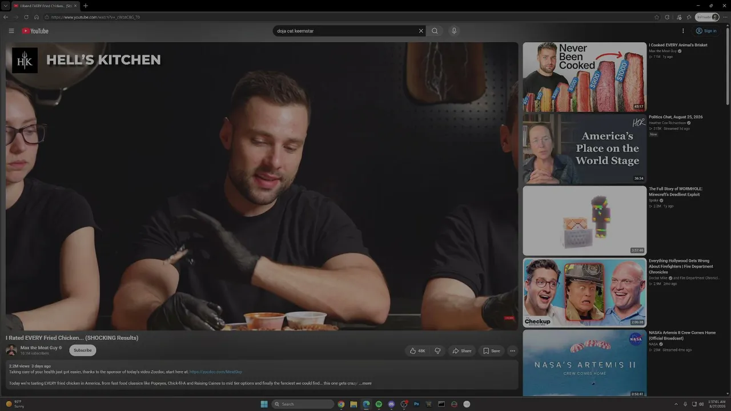Open the YouTube guide hamburger menu
The height and width of the screenshot is (411, 731).
pos(11,31)
